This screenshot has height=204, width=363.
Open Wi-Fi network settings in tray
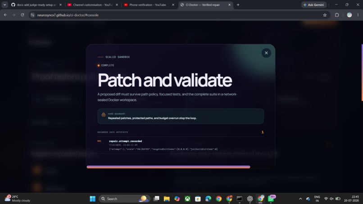pyautogui.click(x=326, y=199)
